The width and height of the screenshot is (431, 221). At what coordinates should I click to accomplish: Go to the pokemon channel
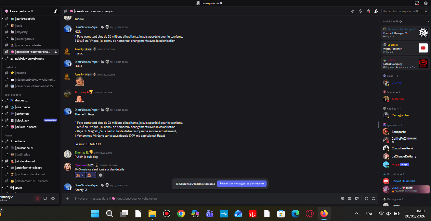point(32,114)
